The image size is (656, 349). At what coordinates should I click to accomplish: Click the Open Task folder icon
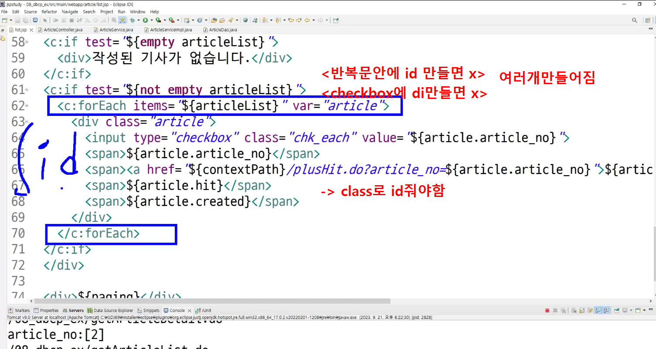222,20
